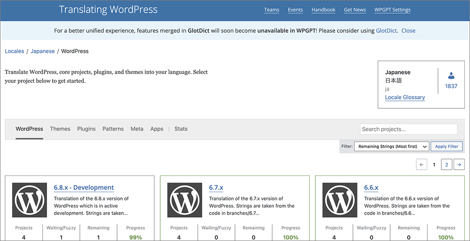
Task: Click the WordPress breadcrumb text
Action: point(75,51)
